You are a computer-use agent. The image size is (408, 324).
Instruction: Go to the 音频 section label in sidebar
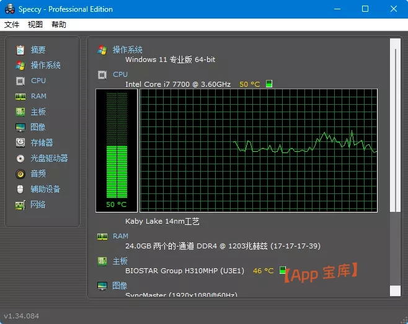38,173
